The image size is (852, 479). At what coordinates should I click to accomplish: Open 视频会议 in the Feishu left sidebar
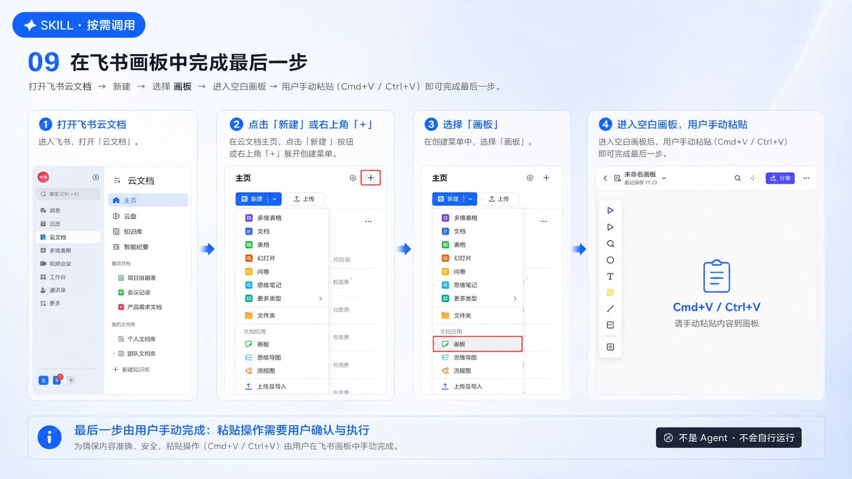pos(56,264)
